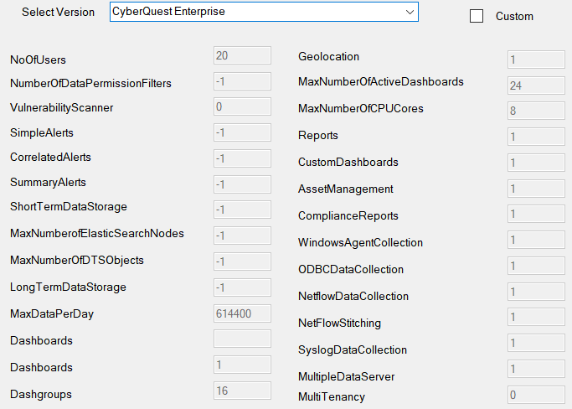The width and height of the screenshot is (572, 409).
Task: Select the MaxDataPerDay field showing 614400
Action: tap(242, 313)
